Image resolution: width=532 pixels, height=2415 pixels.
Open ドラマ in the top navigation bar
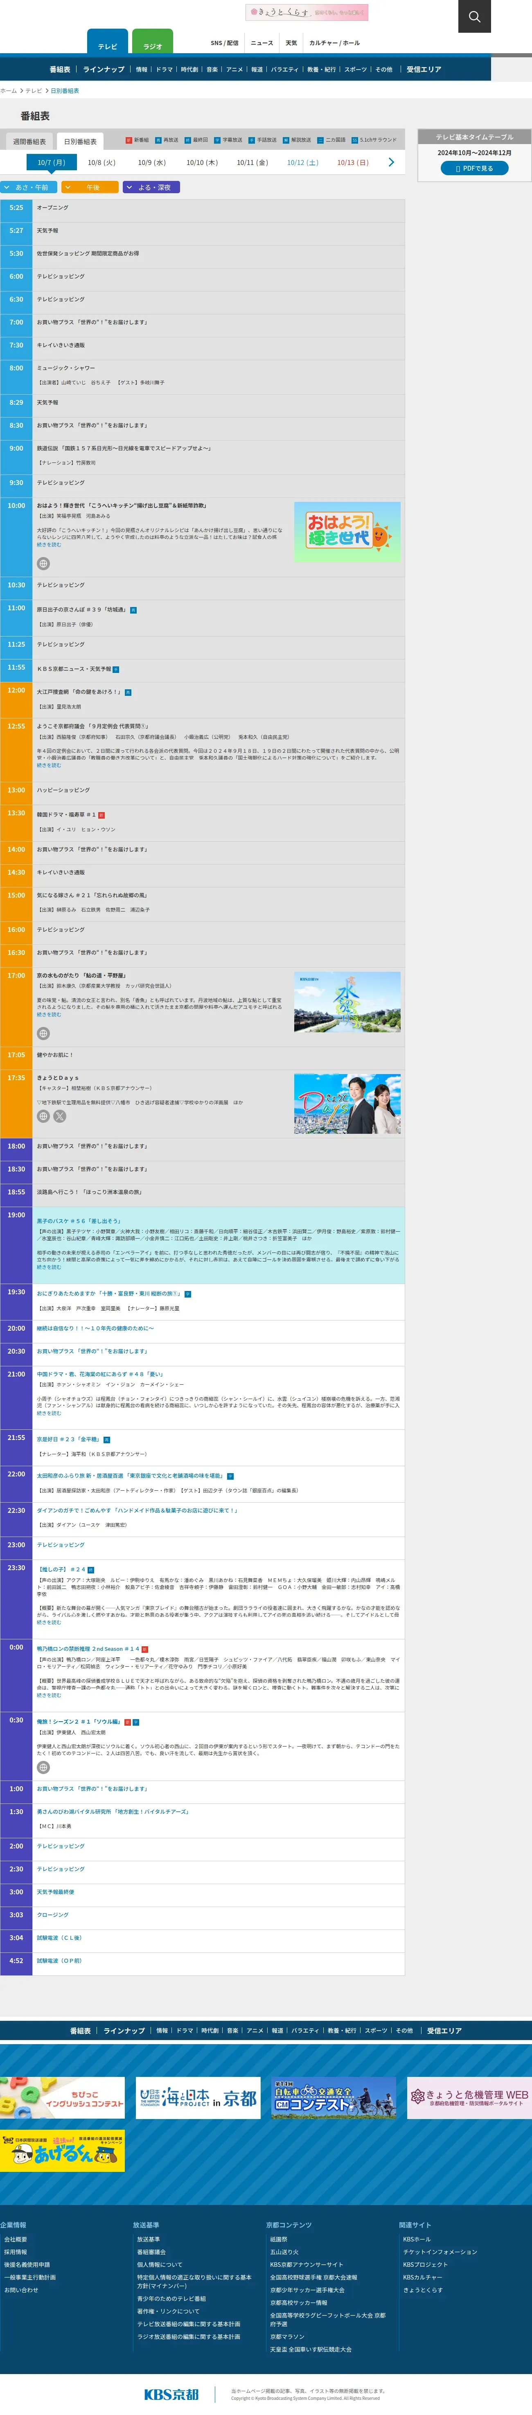(x=164, y=69)
